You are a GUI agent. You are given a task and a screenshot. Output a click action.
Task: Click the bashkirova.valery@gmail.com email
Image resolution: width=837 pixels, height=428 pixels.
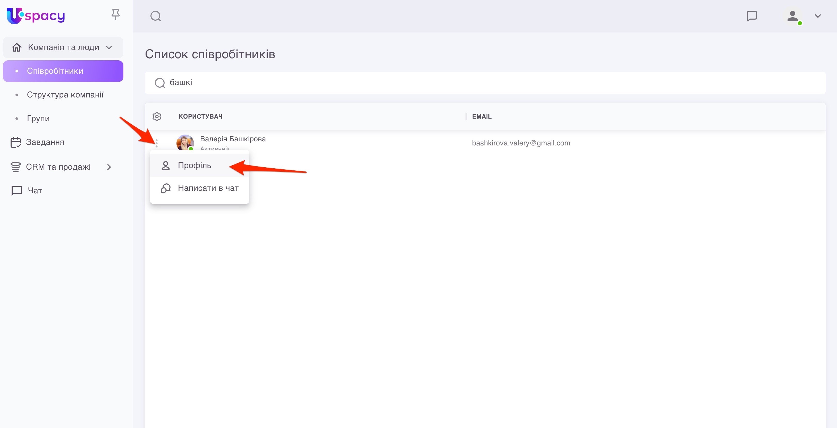521,143
